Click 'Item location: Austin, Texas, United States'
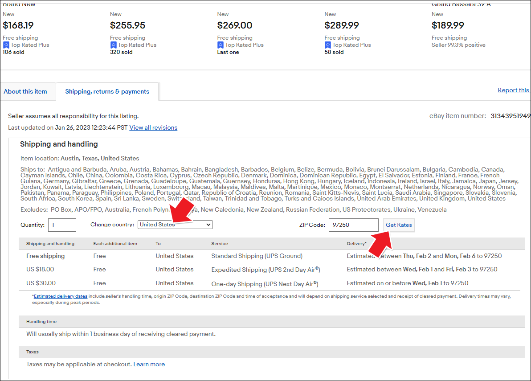531x381 pixels. (80, 159)
